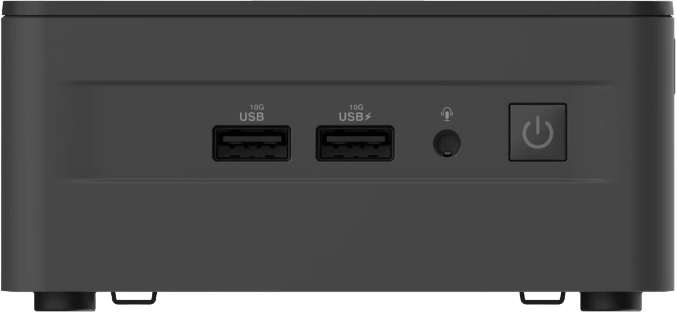Viewport: 677px width, 312px height.
Task: Click the lower front body below the panel
Action: click(x=338, y=237)
